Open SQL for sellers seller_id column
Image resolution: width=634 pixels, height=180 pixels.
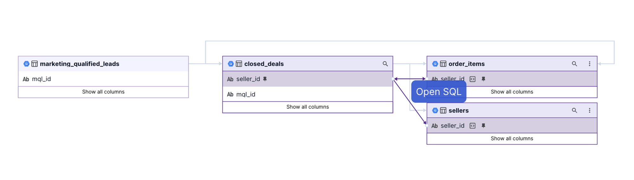pos(472,126)
